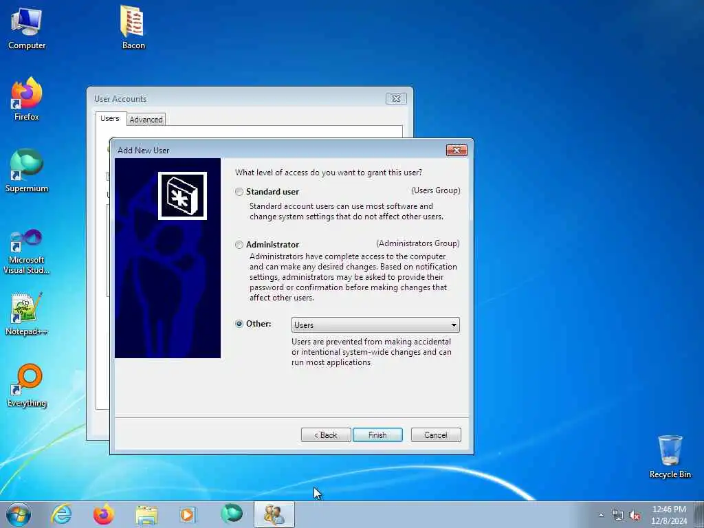Click the Show desktop button
The width and height of the screenshot is (704, 528).
[x=699, y=514]
